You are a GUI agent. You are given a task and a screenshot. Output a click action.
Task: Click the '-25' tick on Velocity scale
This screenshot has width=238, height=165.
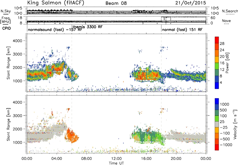[224, 127]
